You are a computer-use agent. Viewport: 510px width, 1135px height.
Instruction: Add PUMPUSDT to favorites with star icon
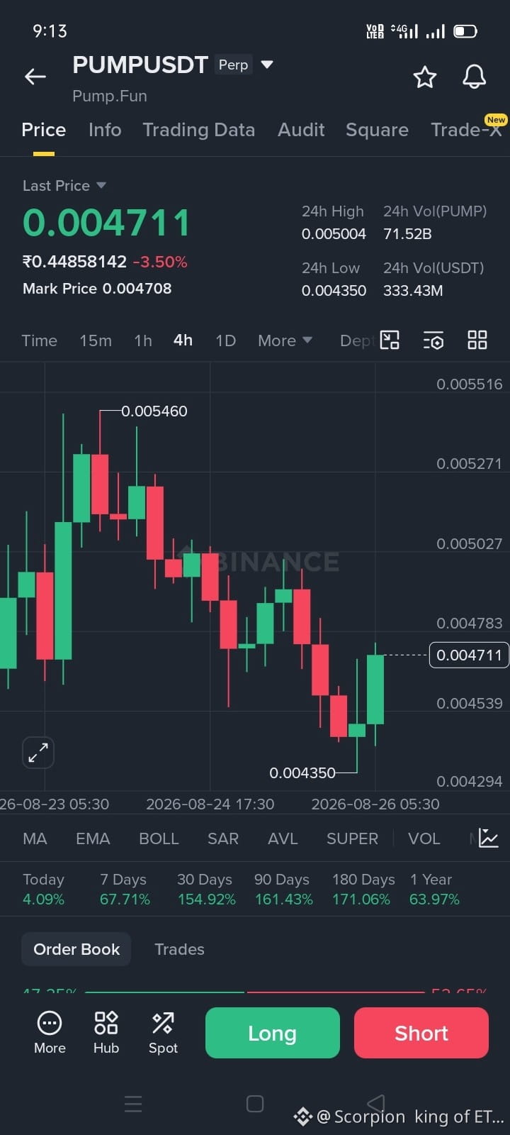coord(425,77)
